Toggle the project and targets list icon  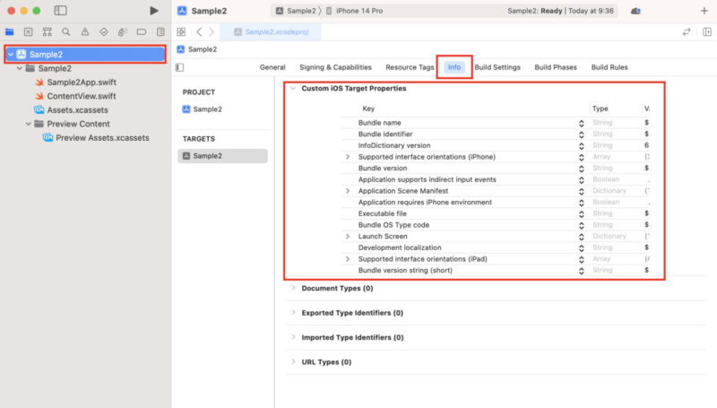180,67
